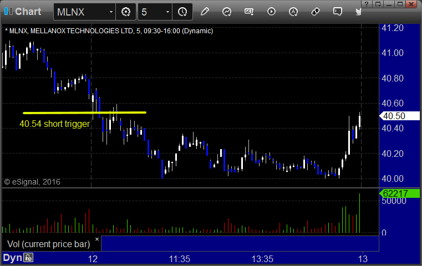422x266 pixels.
Task: Start bar replay with the play icon
Action: coord(271,12)
